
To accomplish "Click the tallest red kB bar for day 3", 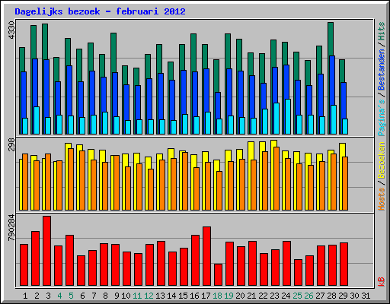I will pyautogui.click(x=46, y=251).
